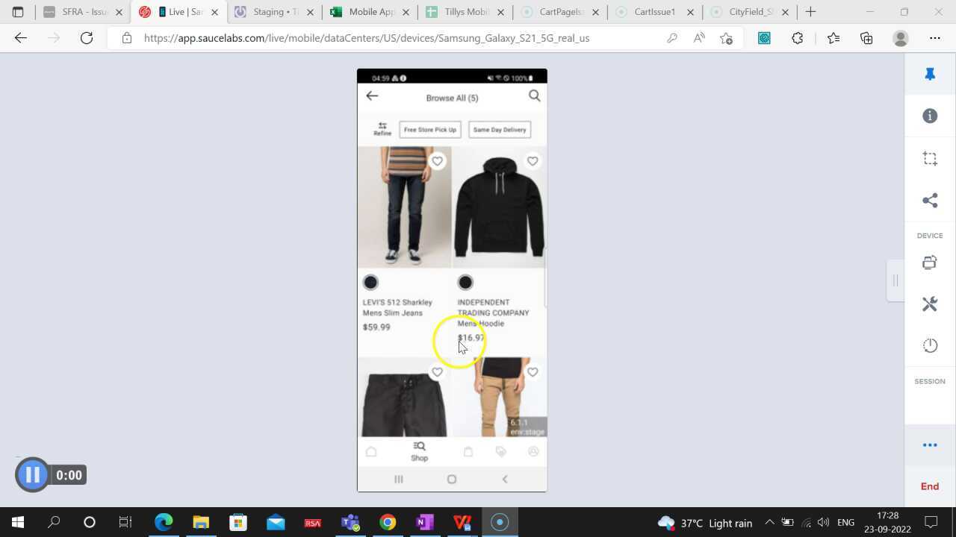Favorite the Independent Trading Company hoodie

[533, 161]
